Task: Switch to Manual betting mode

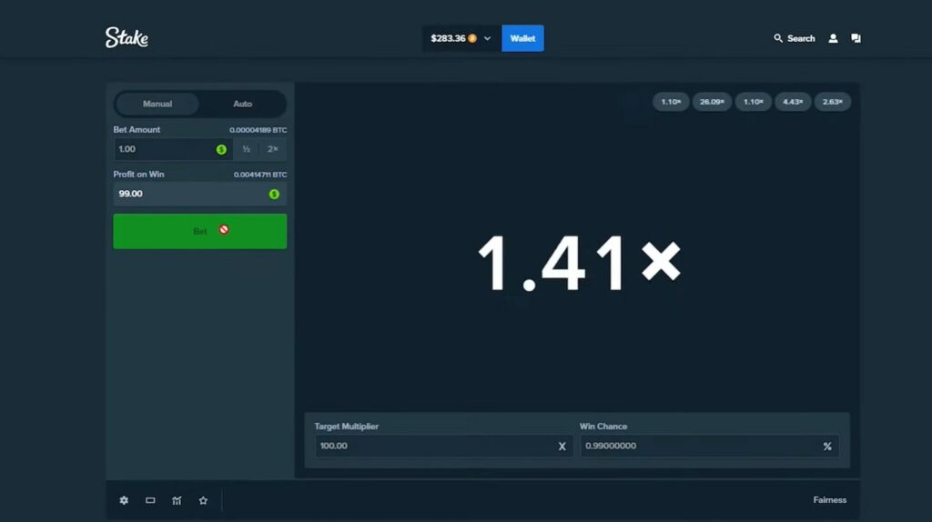Action: (157, 104)
